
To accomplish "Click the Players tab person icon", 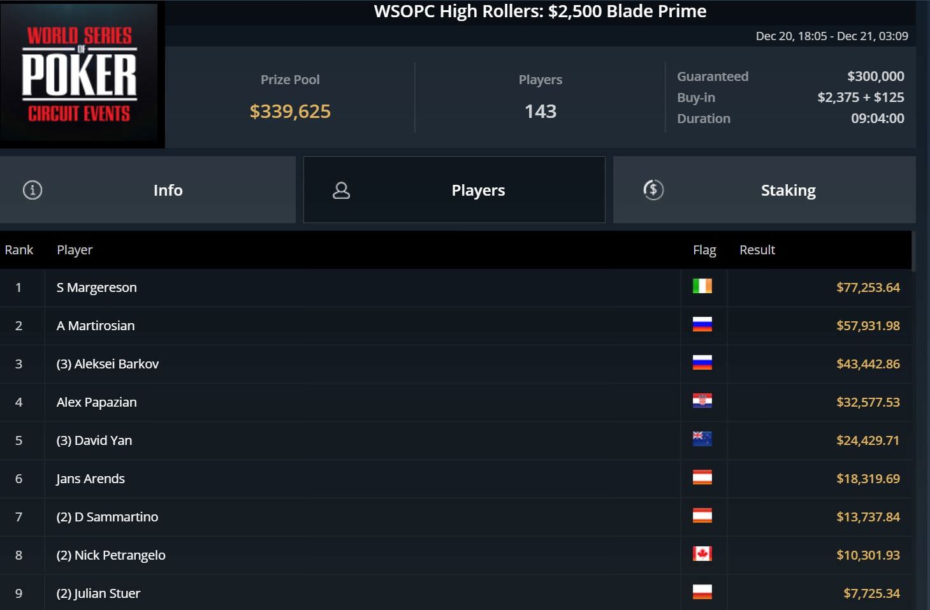I will pyautogui.click(x=342, y=190).
